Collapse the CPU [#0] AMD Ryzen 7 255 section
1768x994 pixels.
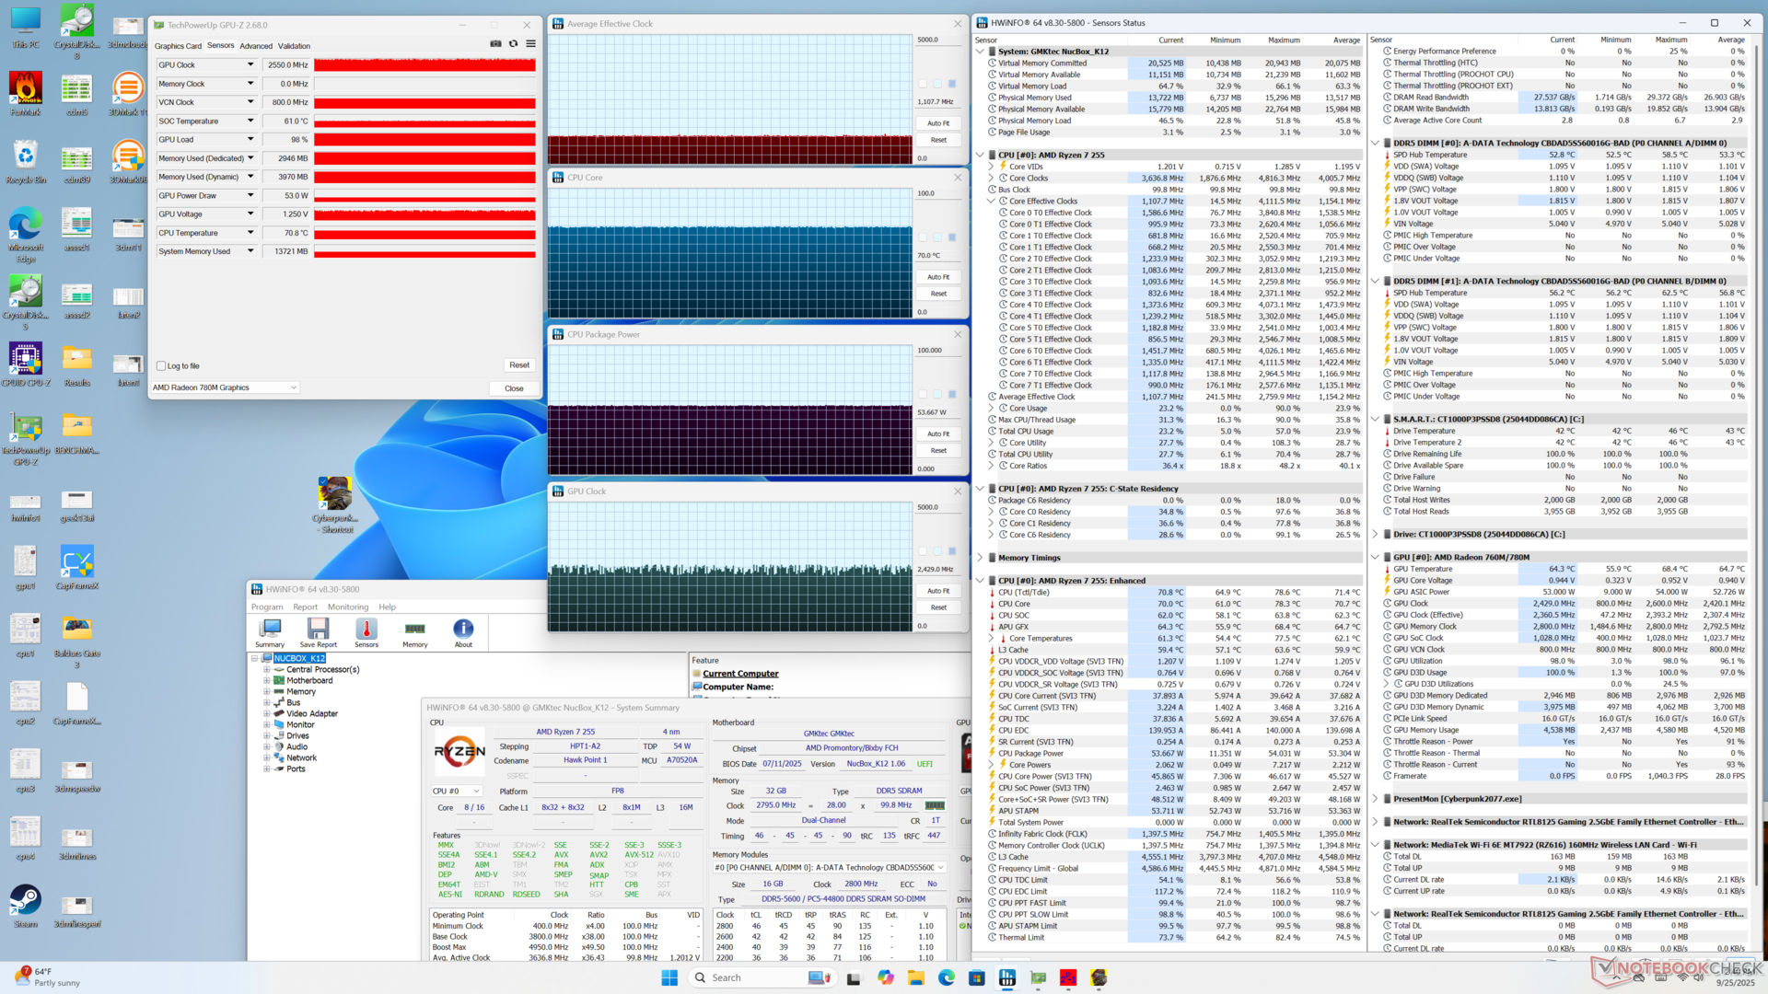tap(980, 156)
